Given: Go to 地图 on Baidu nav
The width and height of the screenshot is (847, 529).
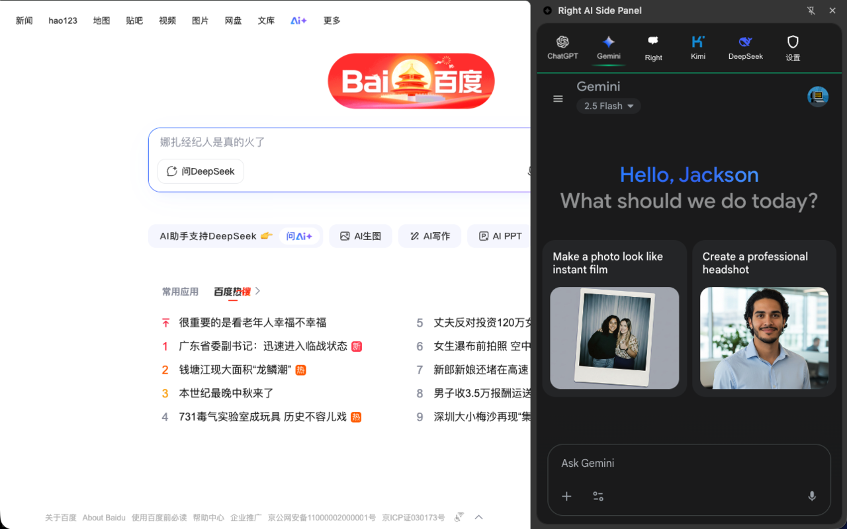Looking at the screenshot, I should point(102,20).
